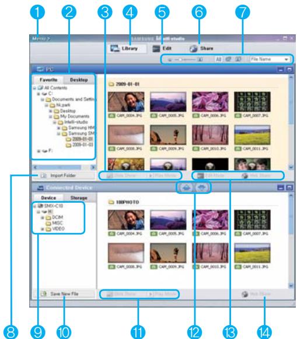Image resolution: width=297 pixels, height=339 pixels.
Task: Click the 100PHOTO folder header
Action: (124, 202)
